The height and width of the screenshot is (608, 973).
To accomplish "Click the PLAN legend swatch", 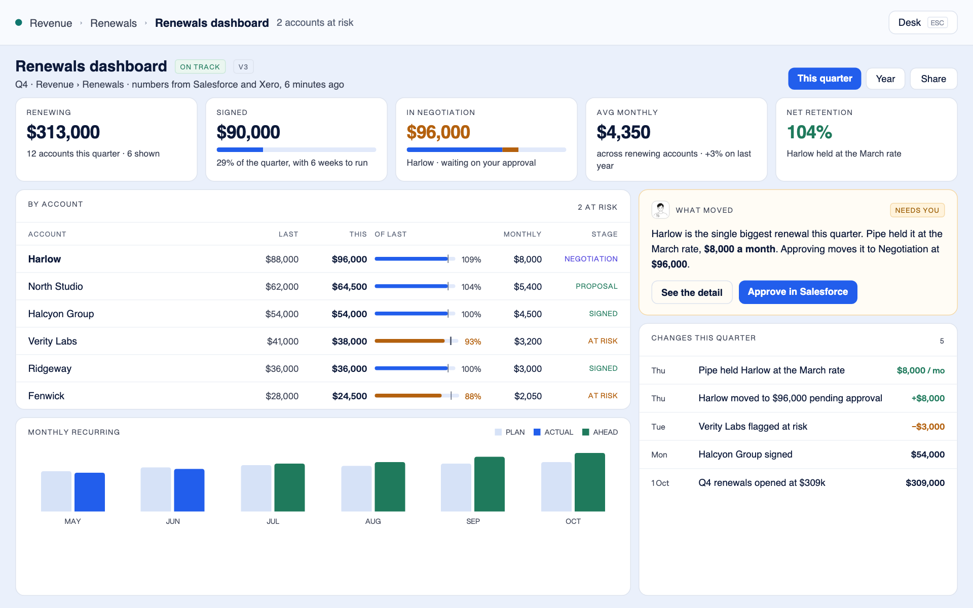I will click(498, 432).
